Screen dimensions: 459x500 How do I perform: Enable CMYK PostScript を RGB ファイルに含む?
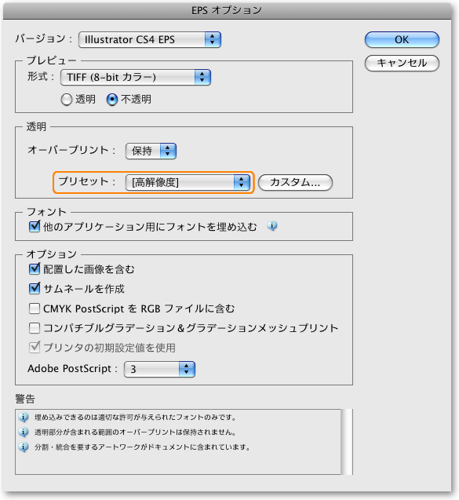click(x=35, y=308)
